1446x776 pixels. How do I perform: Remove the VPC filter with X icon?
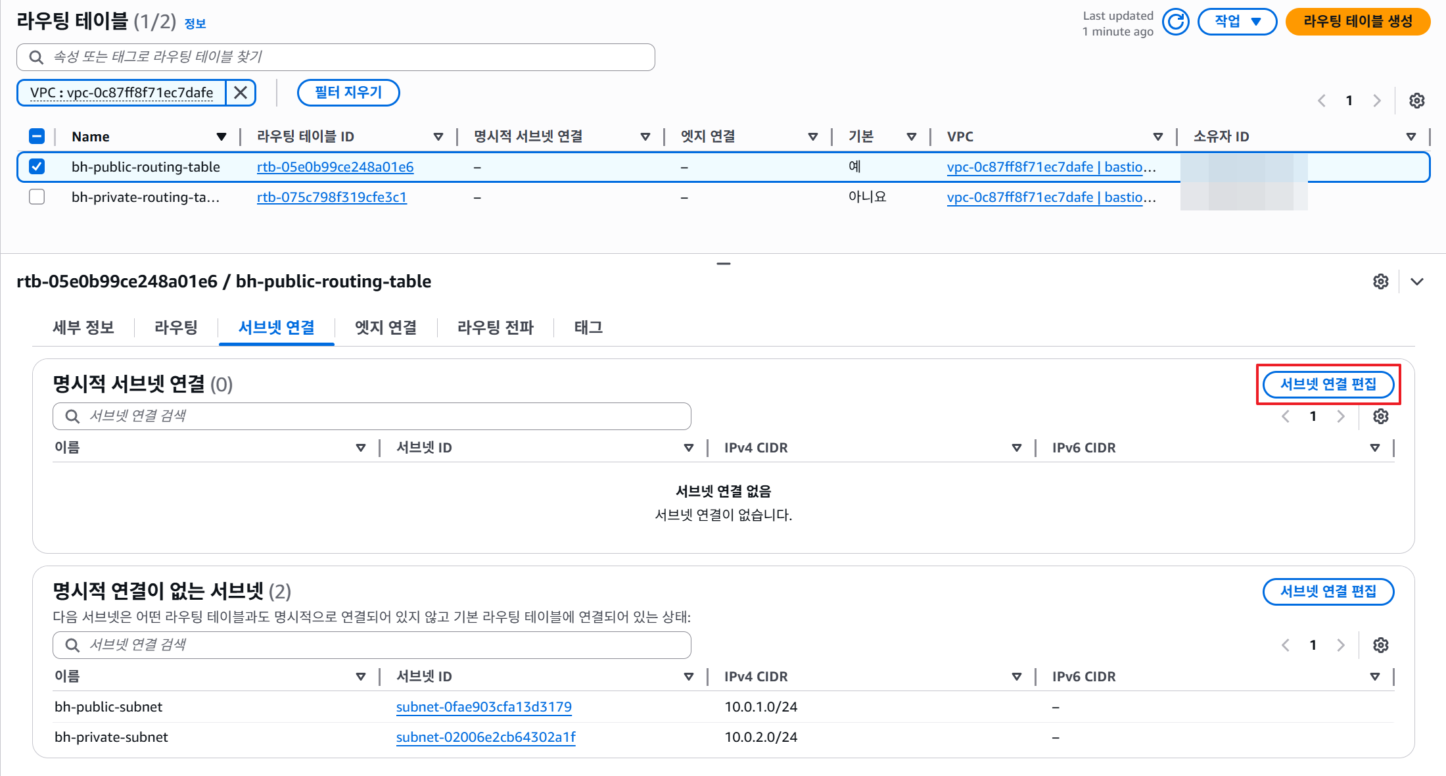pos(241,93)
